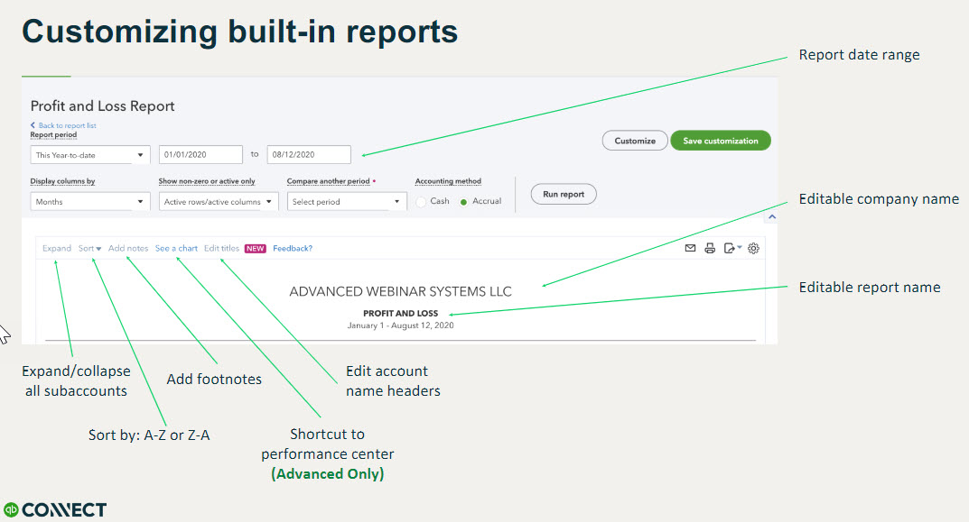Open the Sort dropdown

pos(90,248)
